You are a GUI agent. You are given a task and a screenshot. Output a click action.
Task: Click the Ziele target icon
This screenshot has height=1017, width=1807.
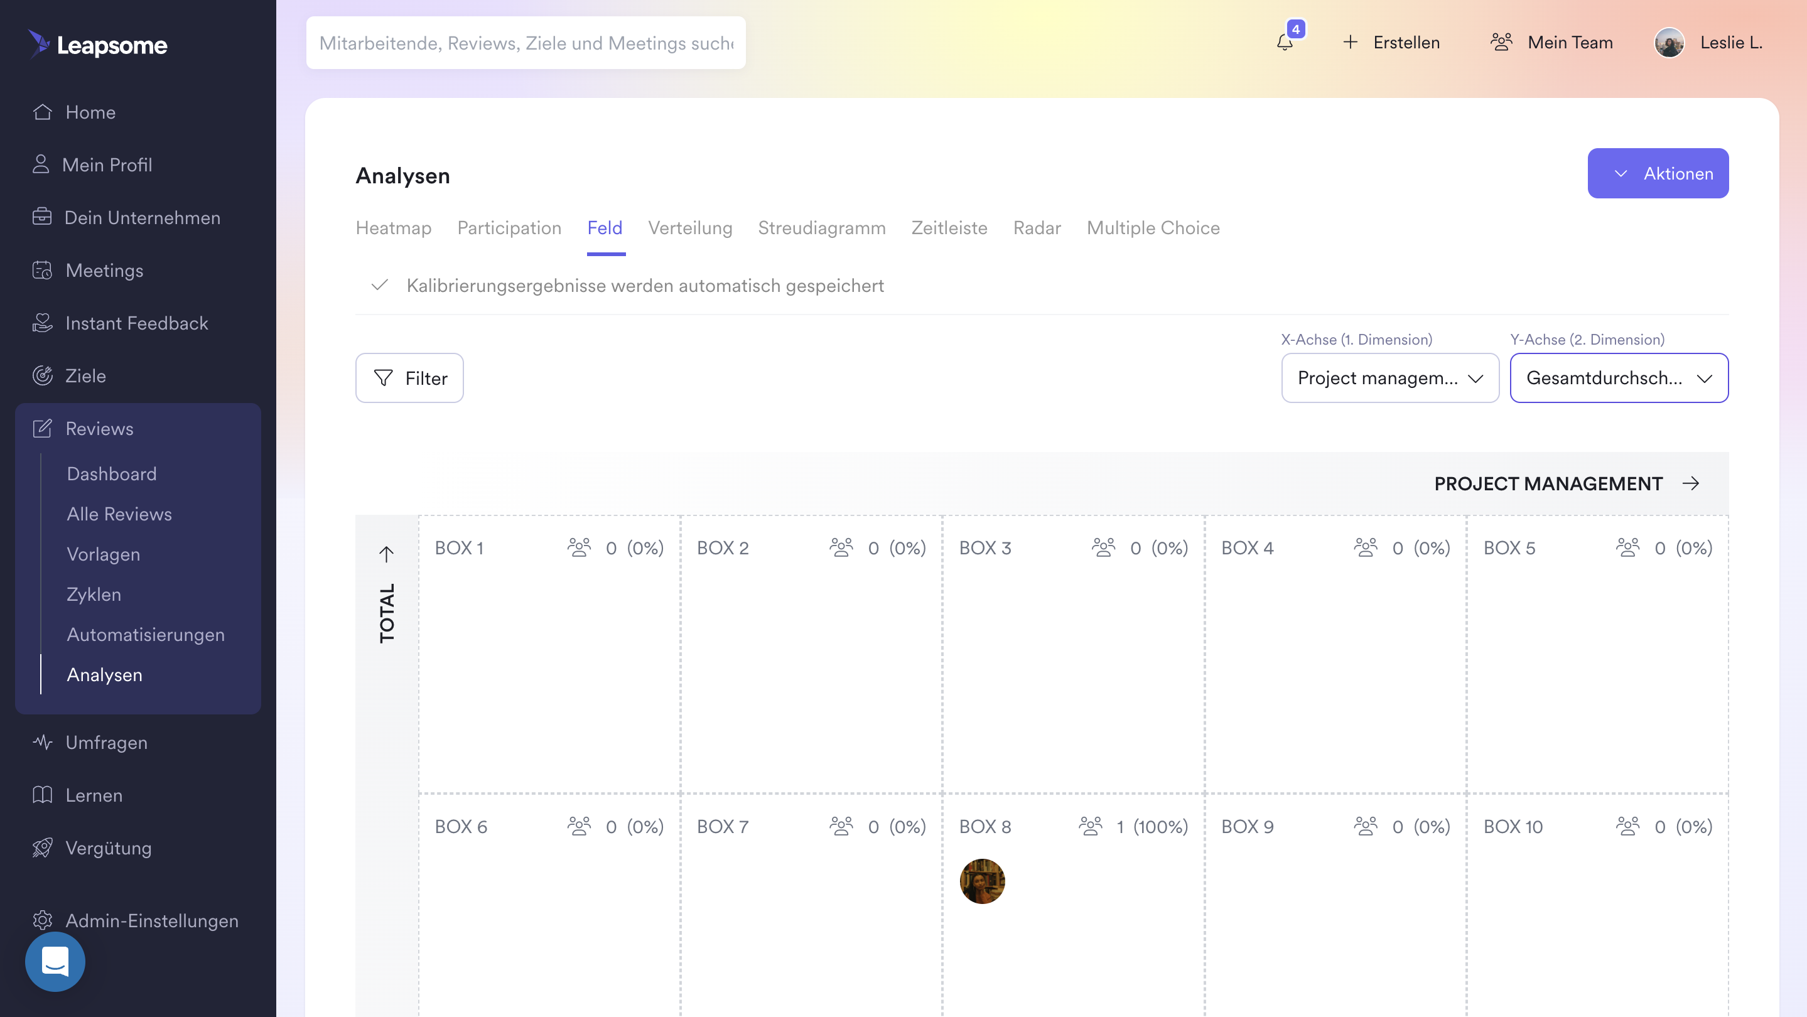(42, 375)
